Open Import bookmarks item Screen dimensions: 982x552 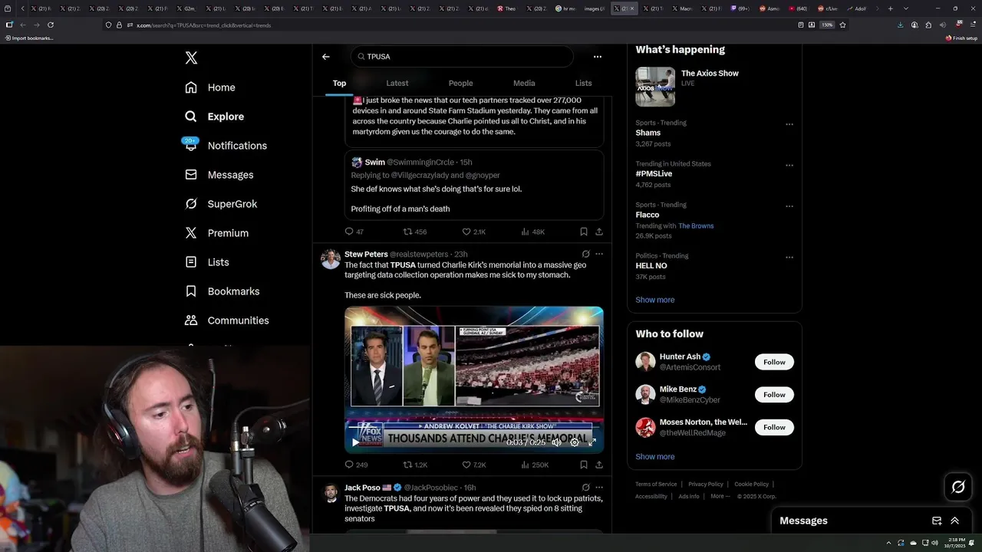[x=29, y=38]
